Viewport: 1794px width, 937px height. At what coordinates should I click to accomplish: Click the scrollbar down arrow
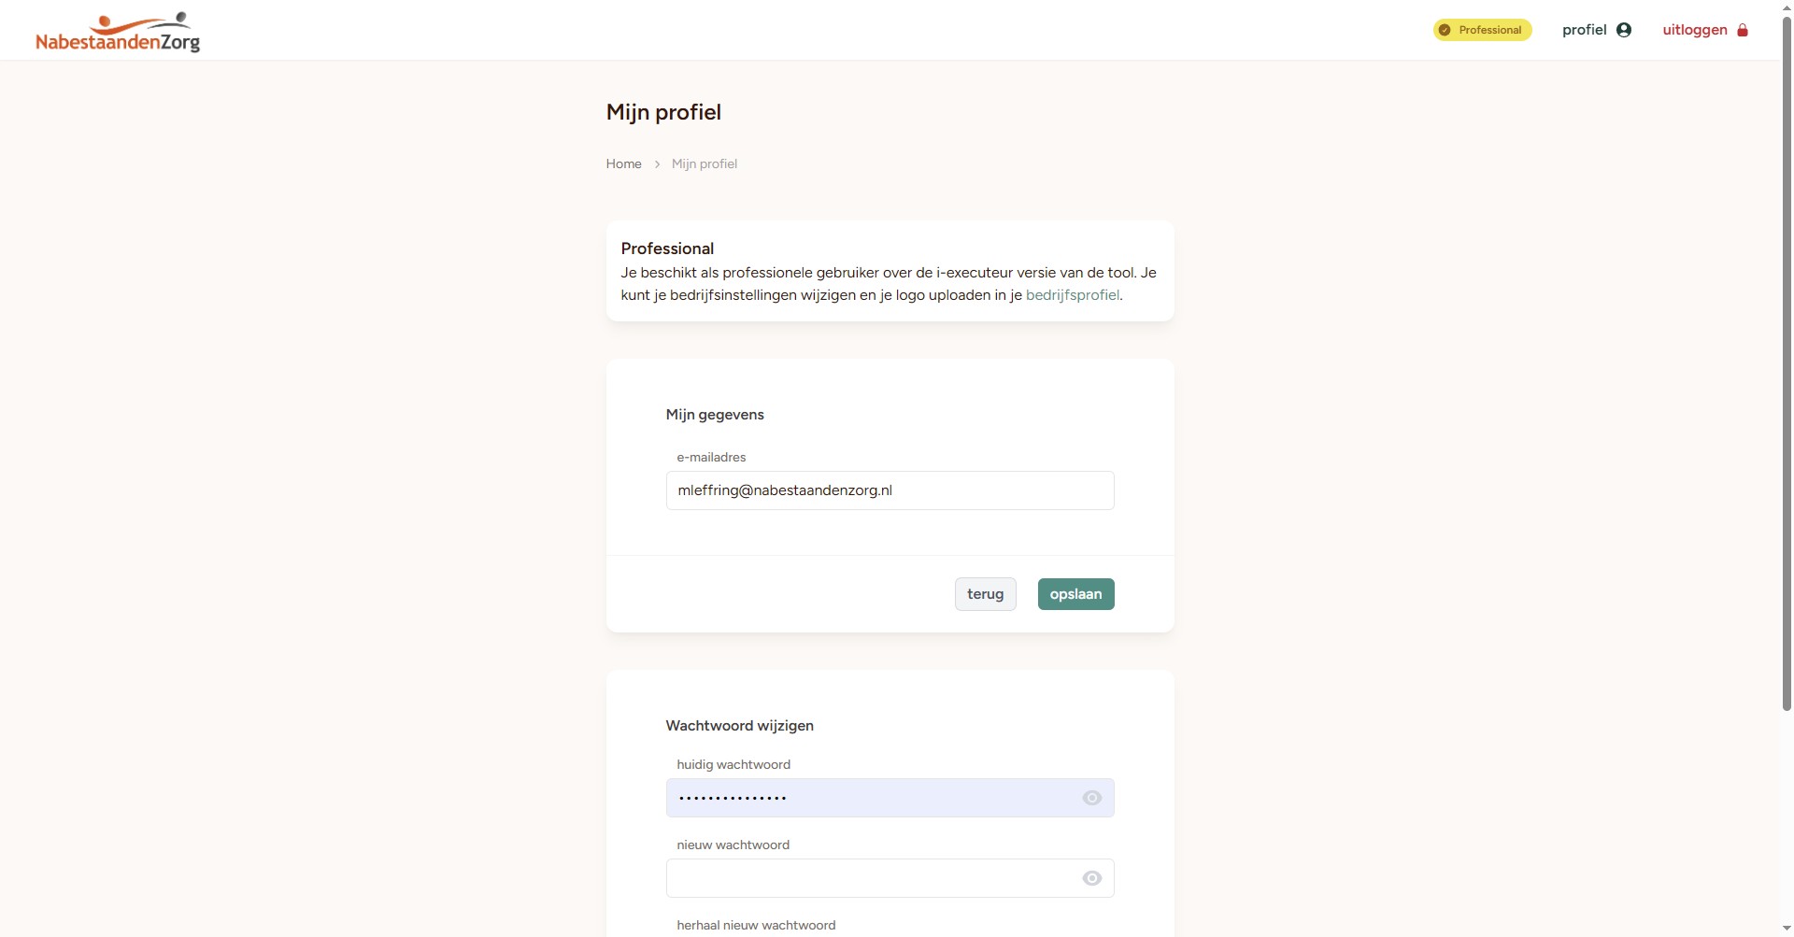(1787, 930)
